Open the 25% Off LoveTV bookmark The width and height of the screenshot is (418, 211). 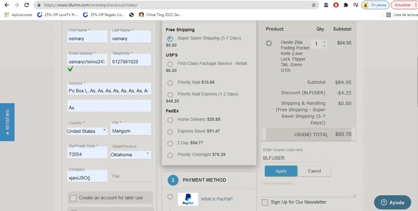point(58,15)
